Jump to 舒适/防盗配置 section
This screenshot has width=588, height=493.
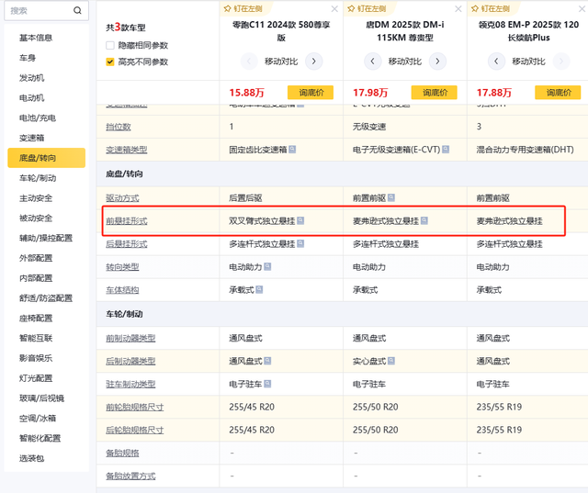pos(46,298)
